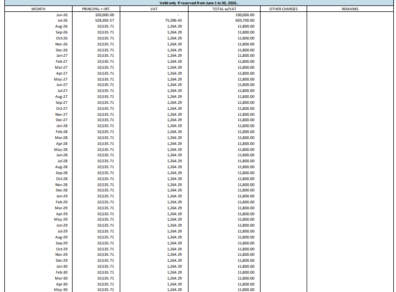Click the Mar-28 month cell
The width and height of the screenshot is (396, 292).
[61, 138]
